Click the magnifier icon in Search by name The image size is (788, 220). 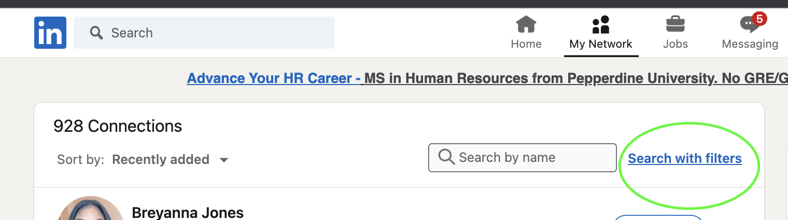point(446,157)
